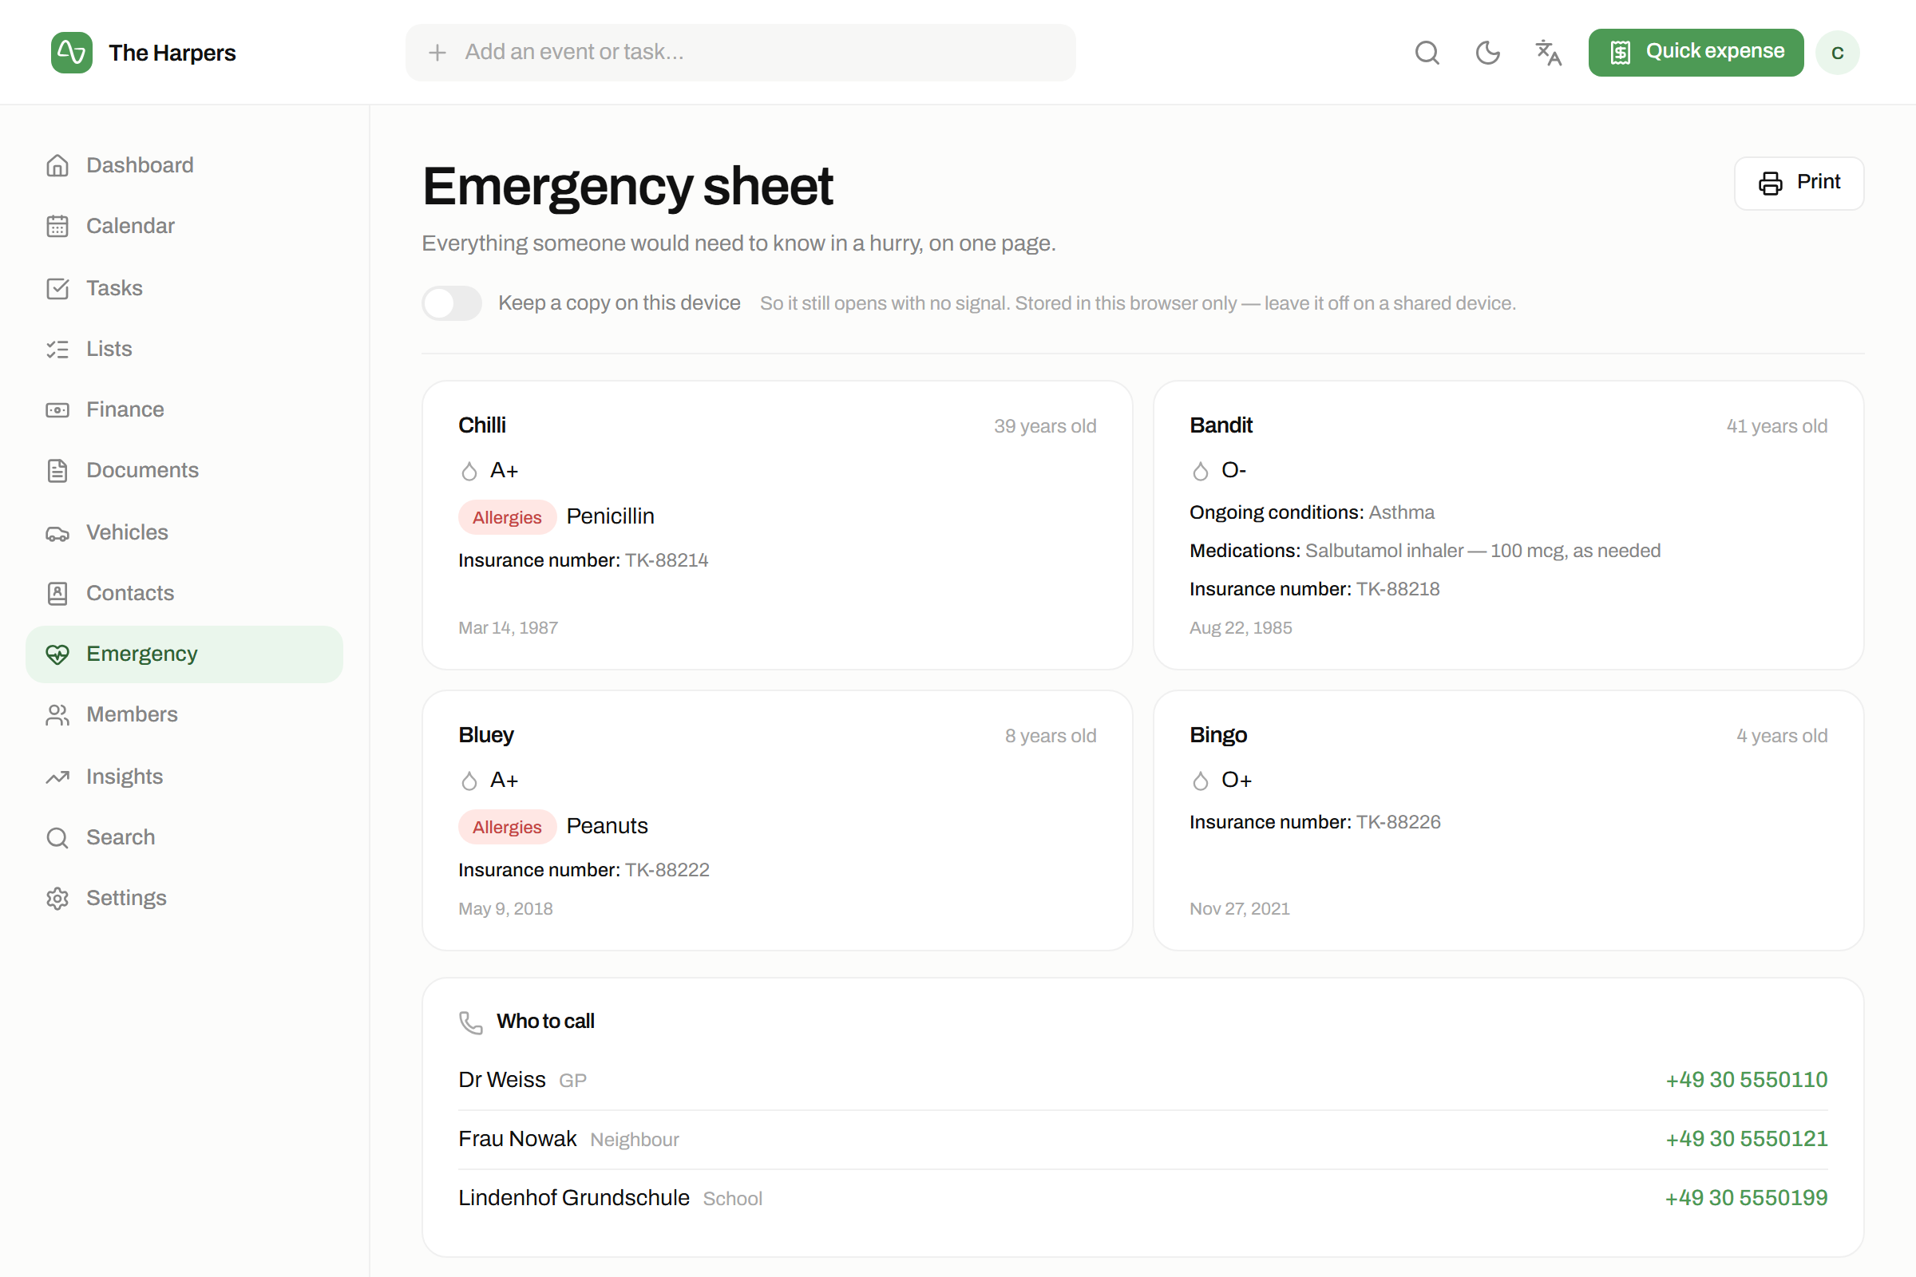This screenshot has height=1277, width=1916.
Task: Click Chilli's Allergies badge
Action: coord(507,517)
